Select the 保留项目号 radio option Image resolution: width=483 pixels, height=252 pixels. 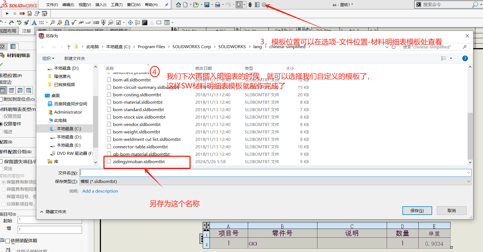pos(4,197)
